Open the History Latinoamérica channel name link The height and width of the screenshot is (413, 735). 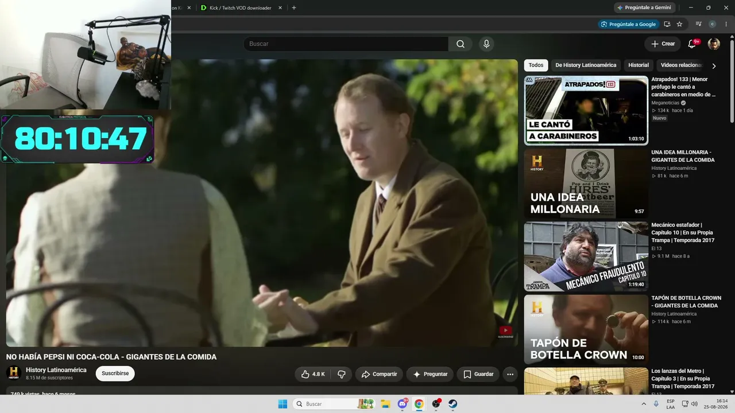pyautogui.click(x=56, y=370)
